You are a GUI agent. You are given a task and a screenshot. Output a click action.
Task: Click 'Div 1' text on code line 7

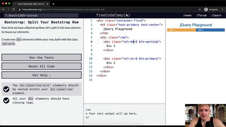coord(111,46)
